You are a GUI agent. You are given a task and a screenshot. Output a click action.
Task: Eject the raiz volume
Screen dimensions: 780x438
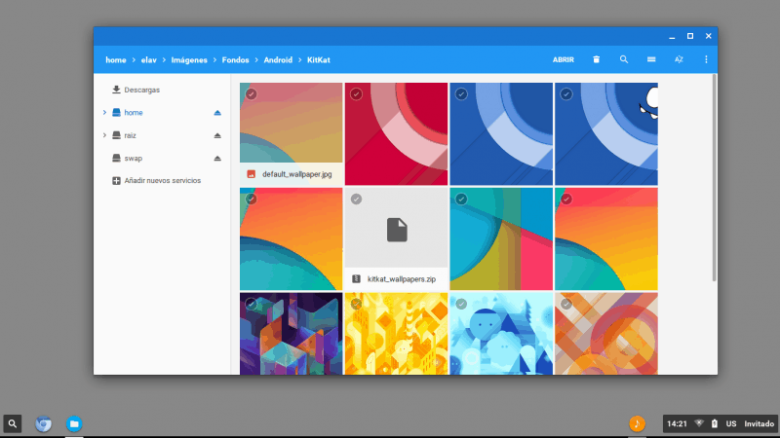pos(217,135)
